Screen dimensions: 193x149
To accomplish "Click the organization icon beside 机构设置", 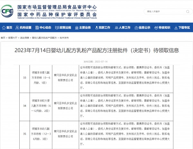I will [17, 28].
